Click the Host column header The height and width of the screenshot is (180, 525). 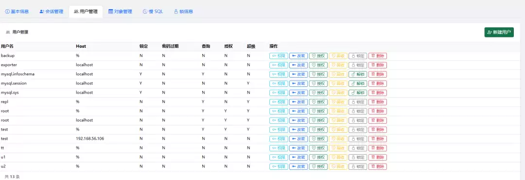(81, 47)
